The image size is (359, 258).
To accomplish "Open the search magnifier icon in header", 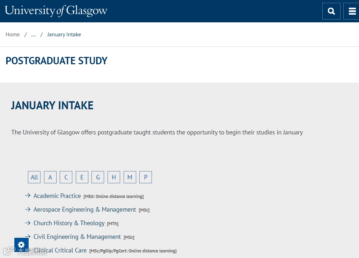I will pos(331,11).
